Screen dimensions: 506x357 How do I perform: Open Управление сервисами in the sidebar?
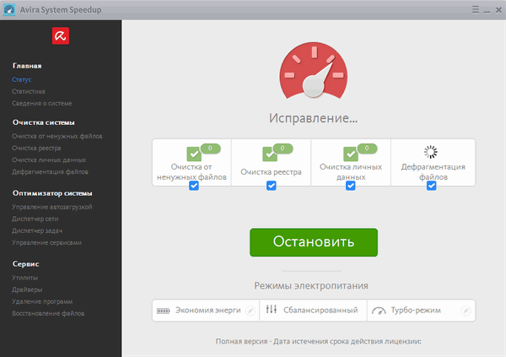(46, 242)
